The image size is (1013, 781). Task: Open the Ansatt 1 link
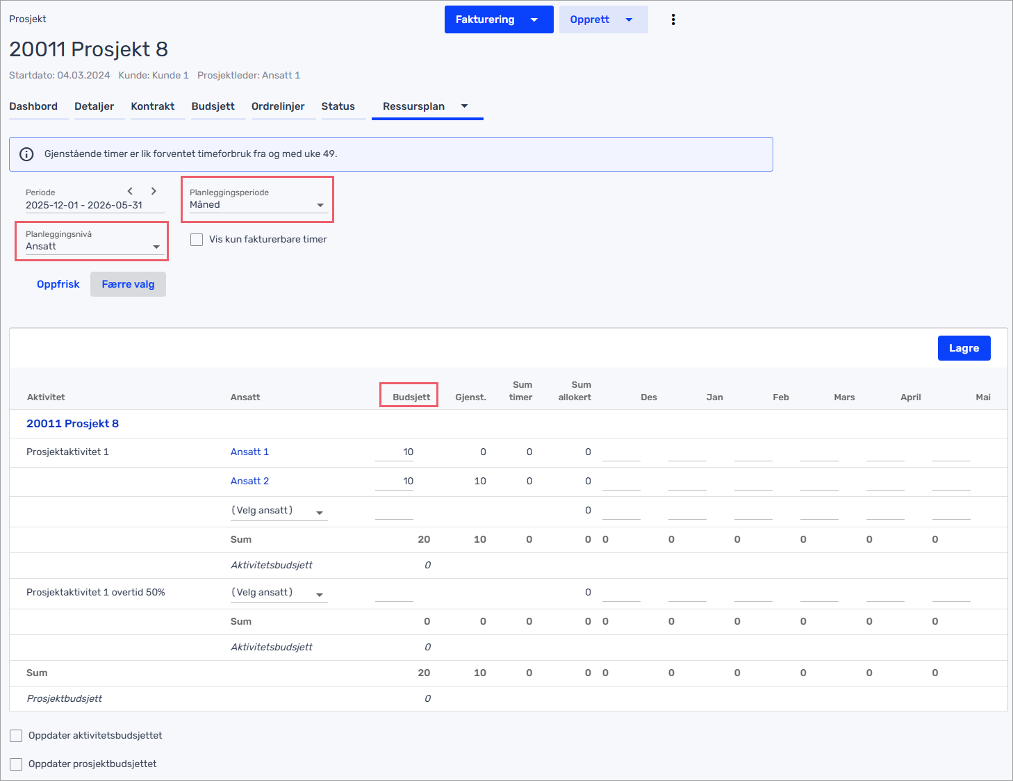[249, 452]
